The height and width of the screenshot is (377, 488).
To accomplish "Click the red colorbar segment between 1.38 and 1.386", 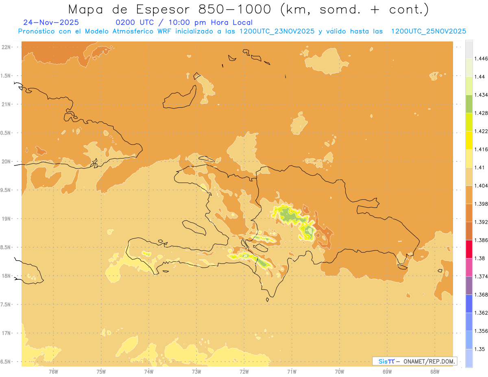I will 469,249.
